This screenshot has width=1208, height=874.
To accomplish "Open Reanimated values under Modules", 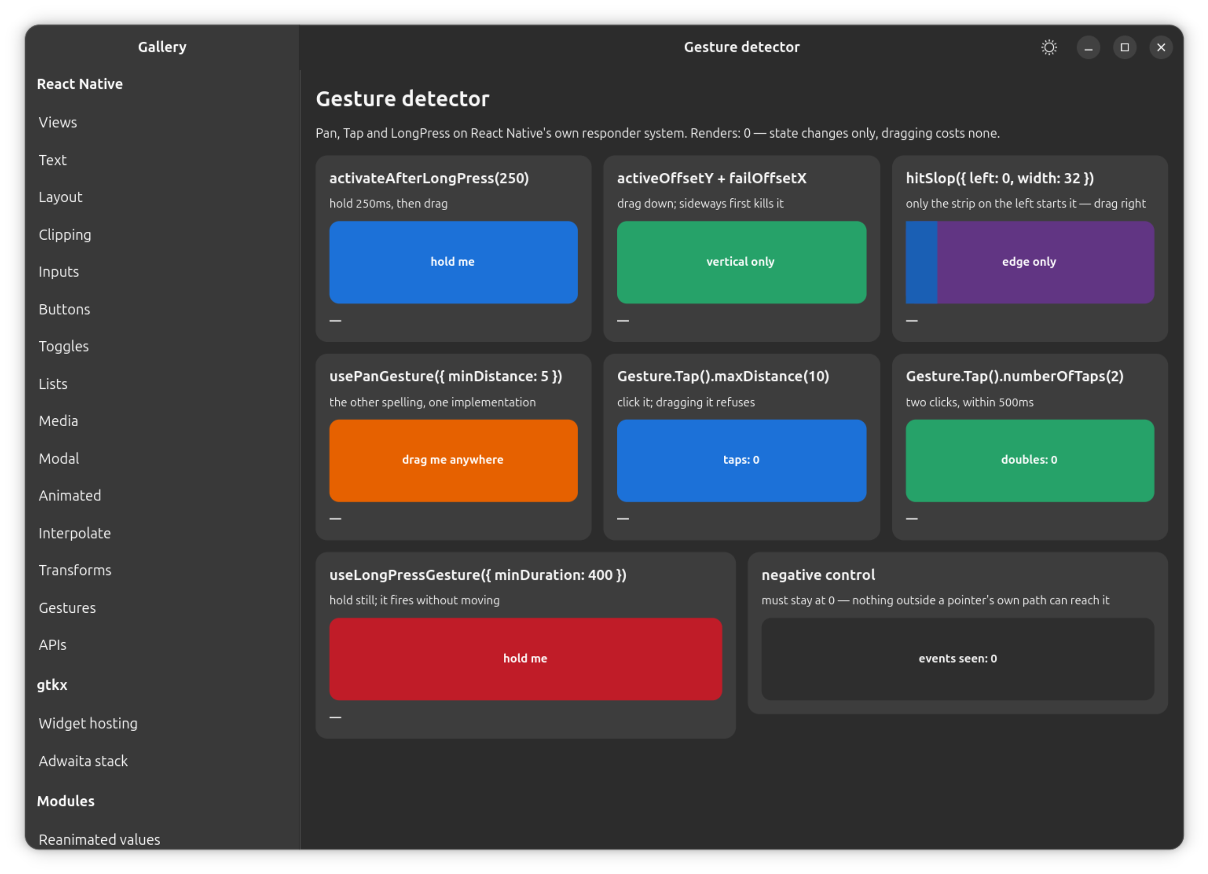I will [162, 839].
